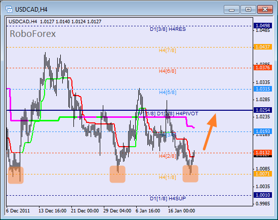Image resolution: width=278 pixels, height=220 pixels.
Task: Click the 1.0376 red price label
Action: 263,67
